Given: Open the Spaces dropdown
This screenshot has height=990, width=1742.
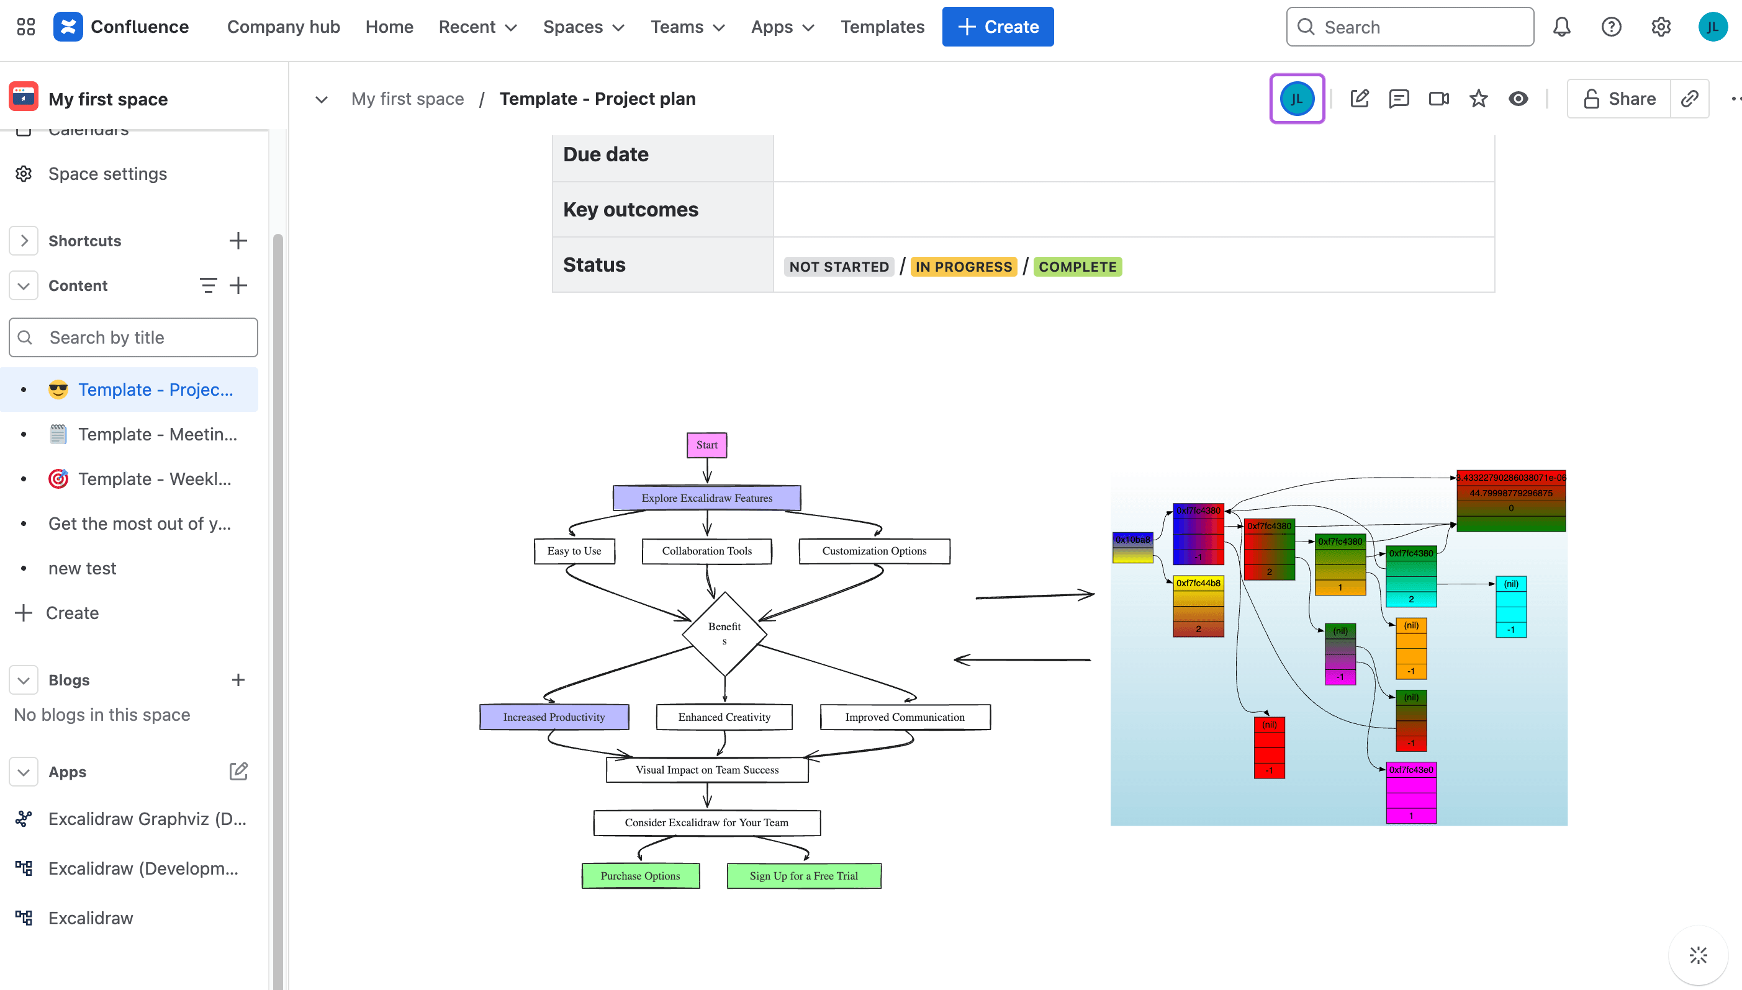Looking at the screenshot, I should (584, 27).
